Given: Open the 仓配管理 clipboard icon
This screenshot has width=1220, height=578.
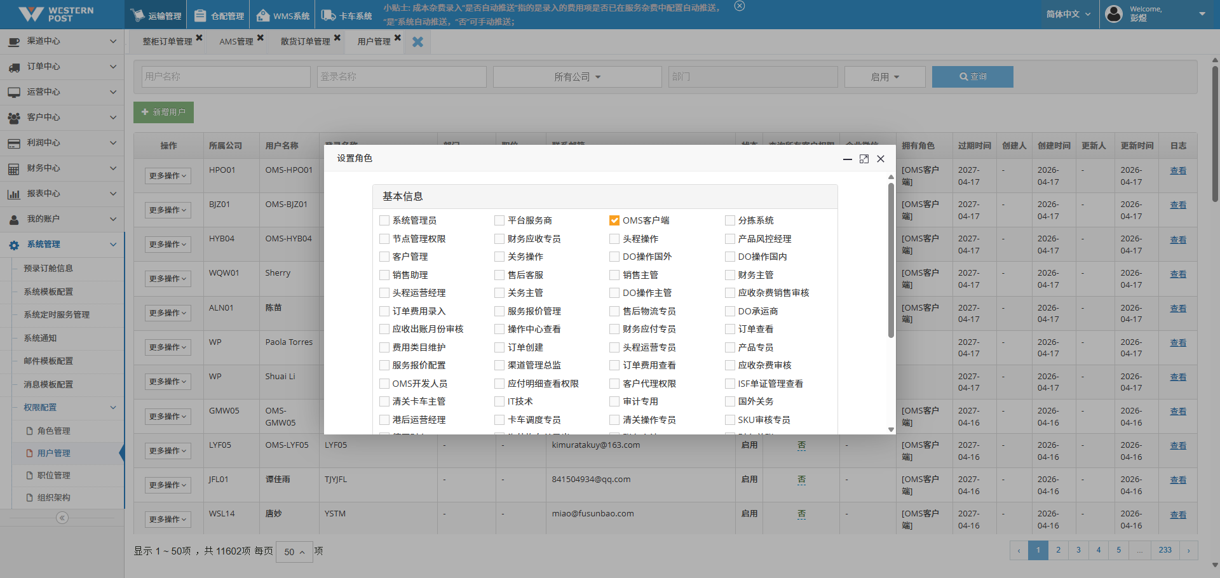Looking at the screenshot, I should [x=200, y=15].
